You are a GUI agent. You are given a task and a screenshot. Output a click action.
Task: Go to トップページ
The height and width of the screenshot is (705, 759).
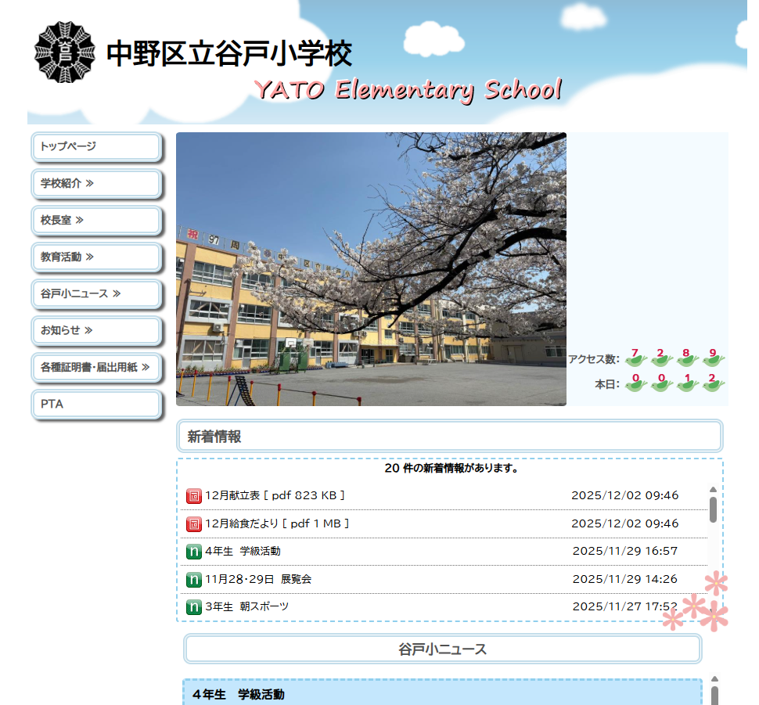pyautogui.click(x=96, y=146)
